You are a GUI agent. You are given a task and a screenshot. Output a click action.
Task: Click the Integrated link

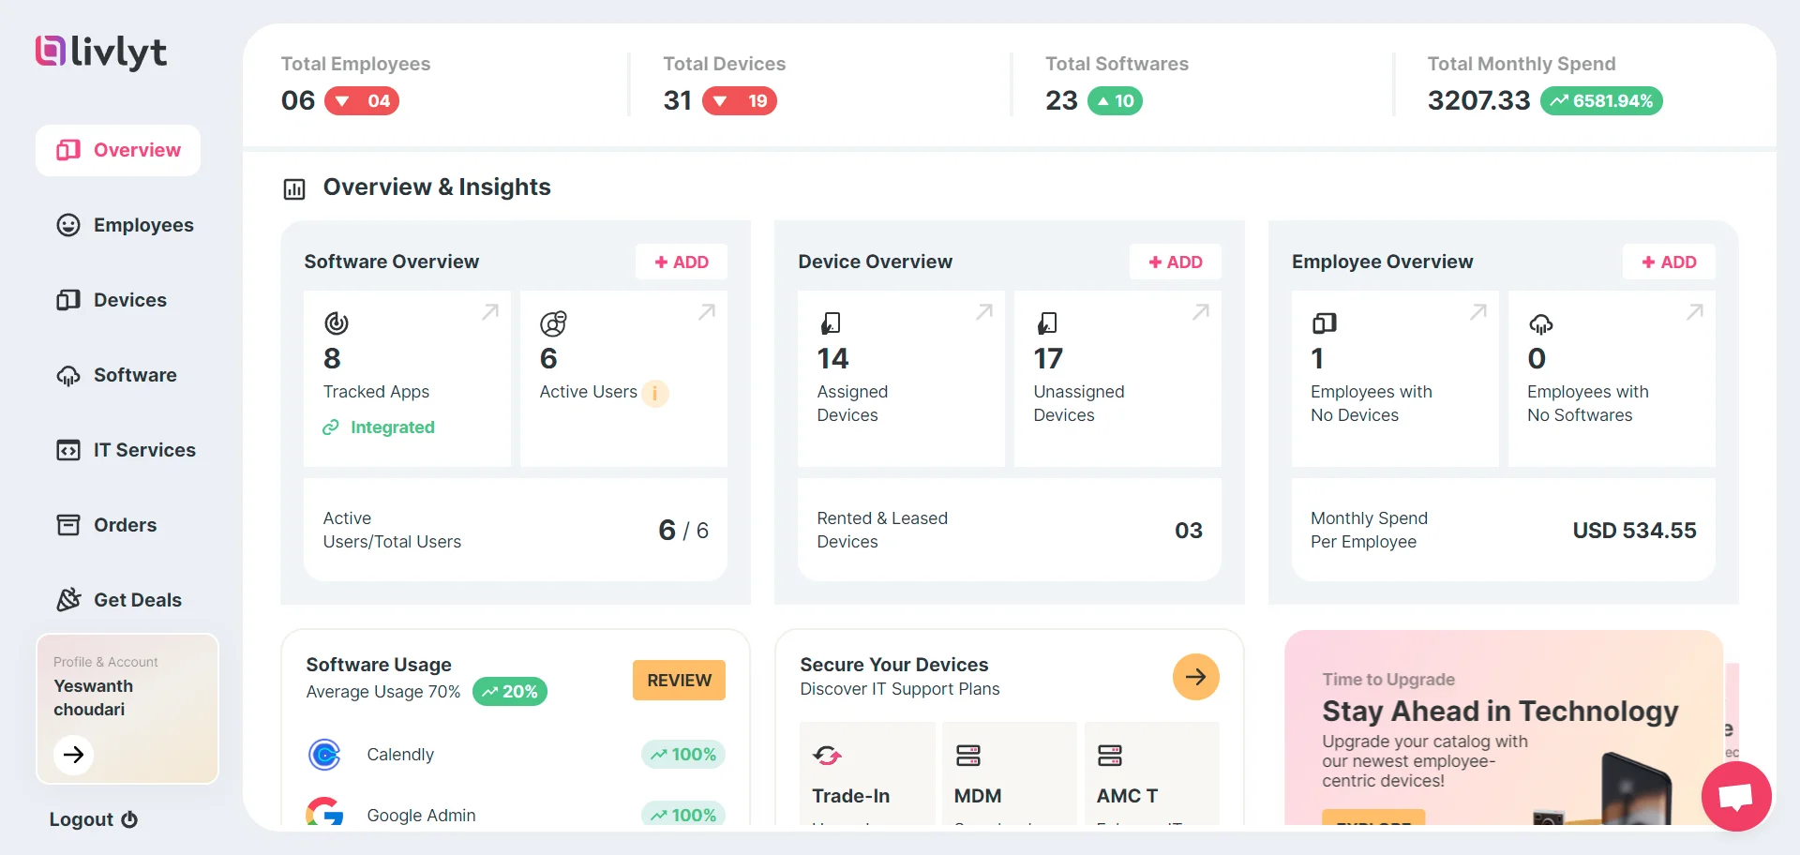click(x=379, y=427)
